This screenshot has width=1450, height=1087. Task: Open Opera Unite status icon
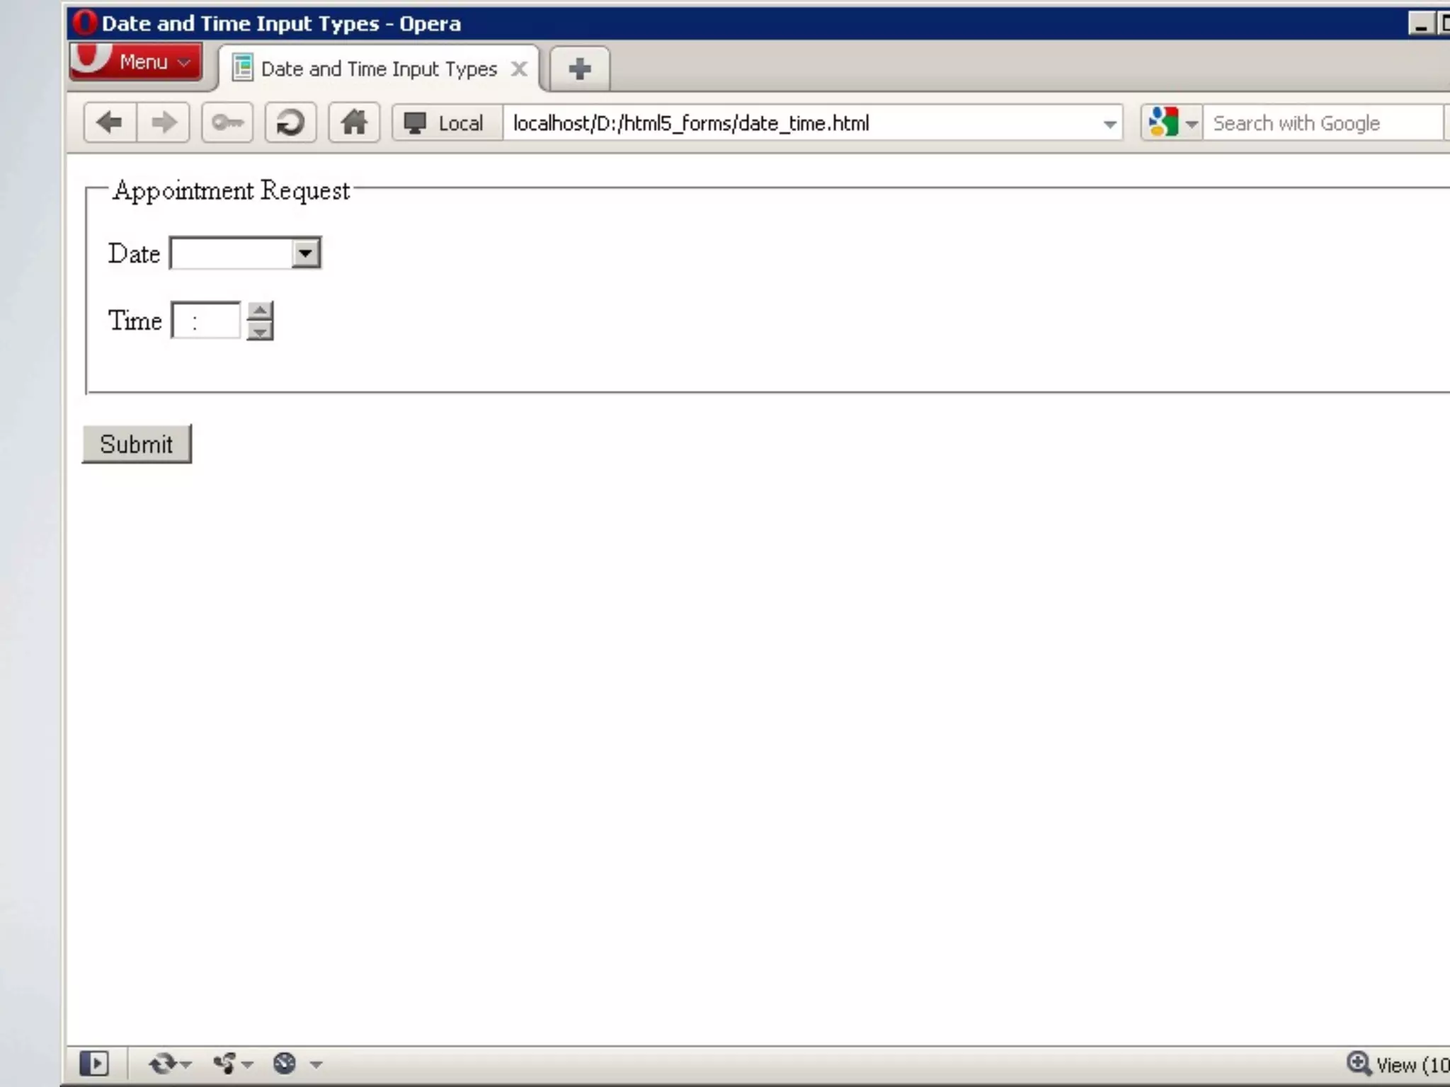pos(225,1063)
